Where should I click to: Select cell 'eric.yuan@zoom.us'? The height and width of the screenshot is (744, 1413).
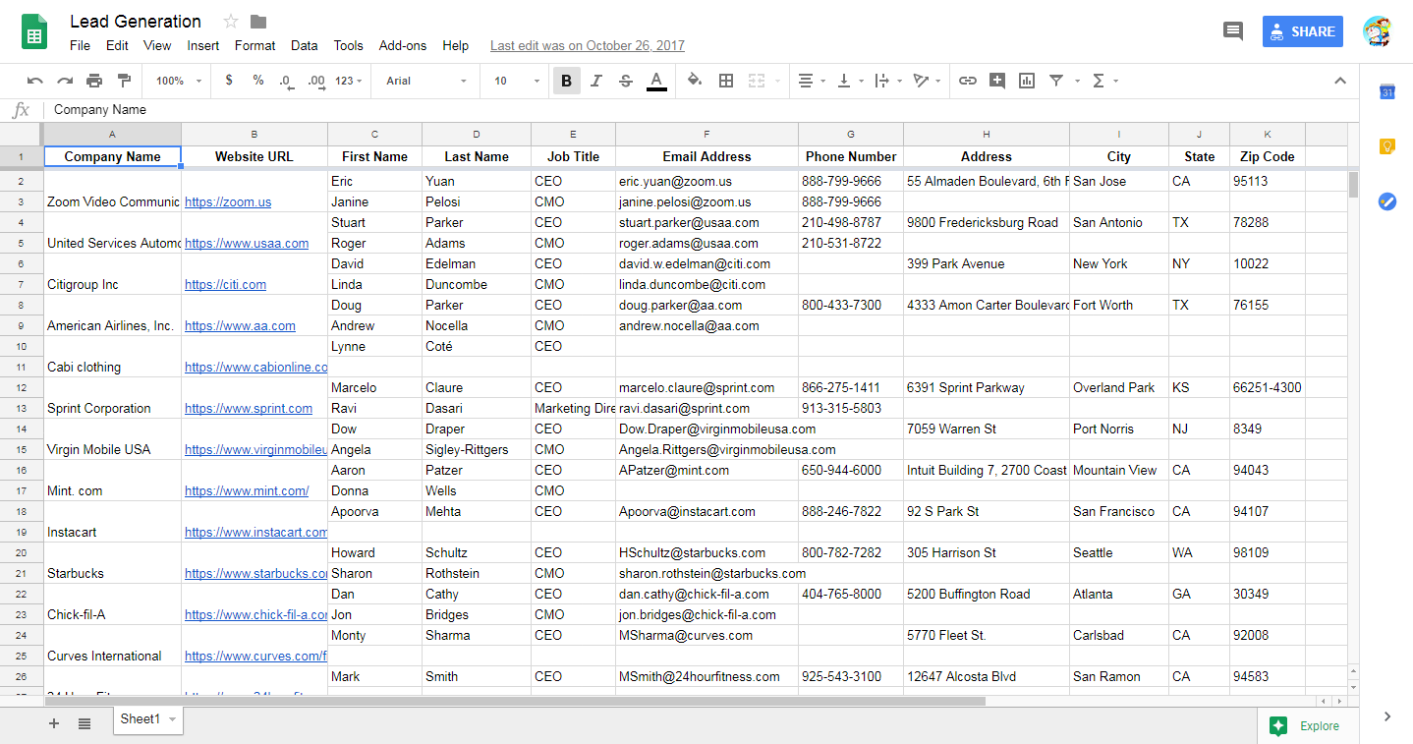[706, 182]
